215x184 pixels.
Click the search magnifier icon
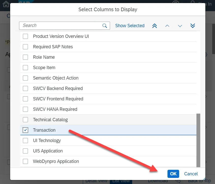[x=104, y=26]
